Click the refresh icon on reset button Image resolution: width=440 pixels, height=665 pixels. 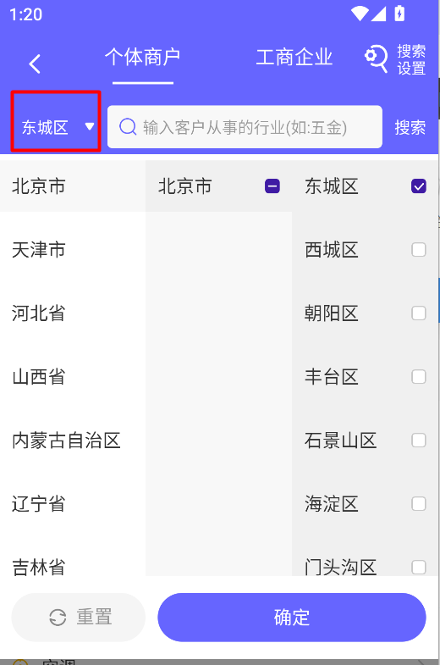tap(58, 617)
